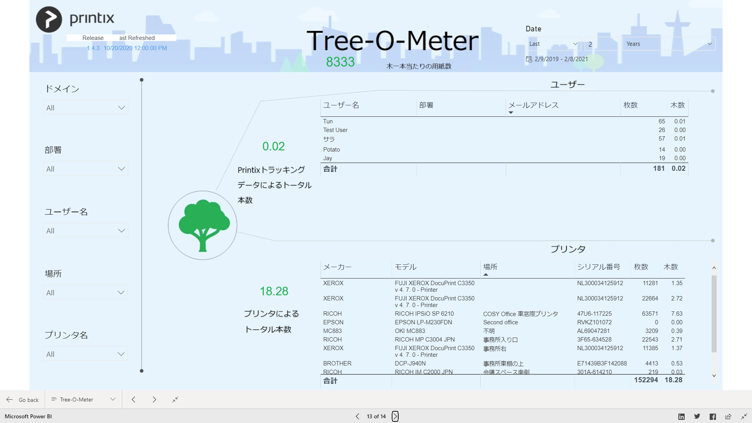This screenshot has height=423, width=752.
Task: Click Microsoft Power BI label
Action: tap(28, 416)
